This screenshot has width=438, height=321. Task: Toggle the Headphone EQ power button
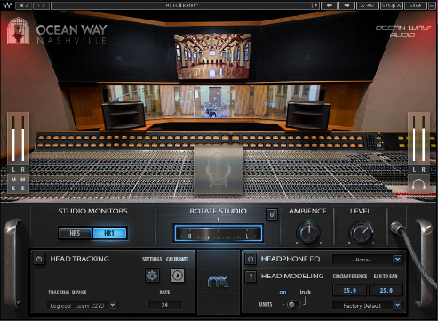pyautogui.click(x=251, y=259)
